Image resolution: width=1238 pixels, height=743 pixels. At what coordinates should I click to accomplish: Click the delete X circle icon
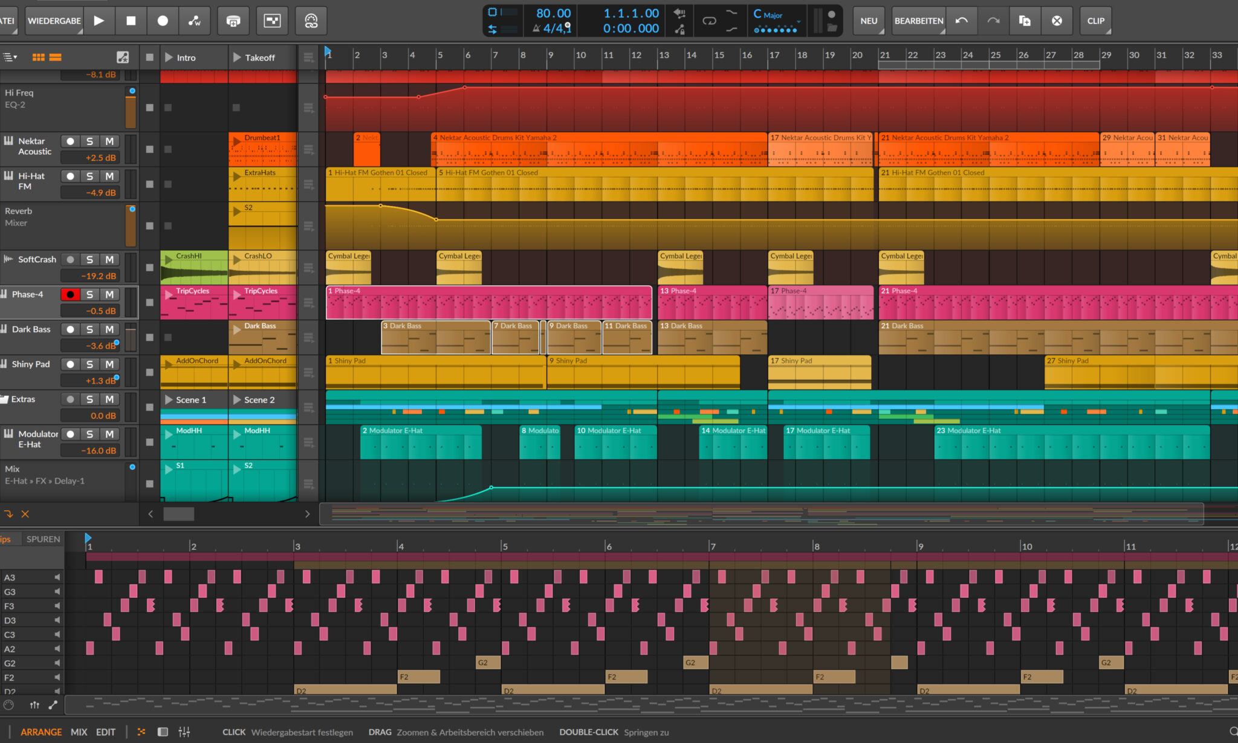pyautogui.click(x=1057, y=21)
